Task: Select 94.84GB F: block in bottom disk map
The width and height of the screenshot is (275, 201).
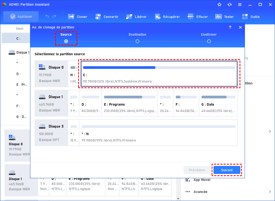Action: coord(129,187)
